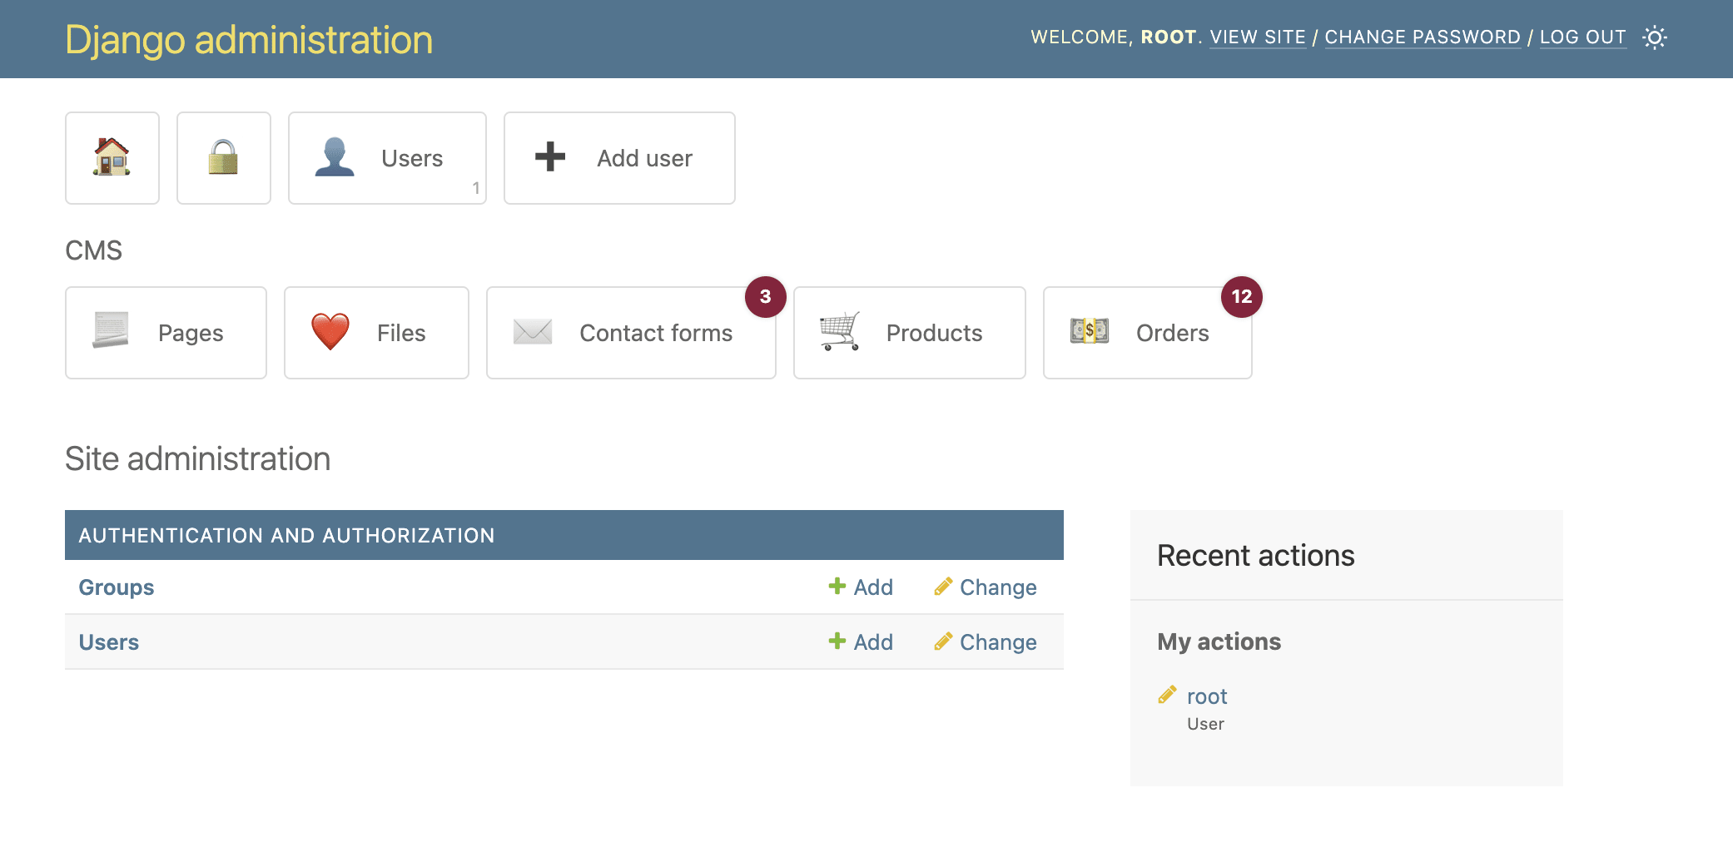Click Change link in Groups row
This screenshot has width=1733, height=852.
[x=986, y=587]
